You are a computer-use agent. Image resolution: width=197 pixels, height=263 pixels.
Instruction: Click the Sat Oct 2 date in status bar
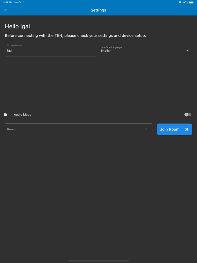[x=19, y=2]
